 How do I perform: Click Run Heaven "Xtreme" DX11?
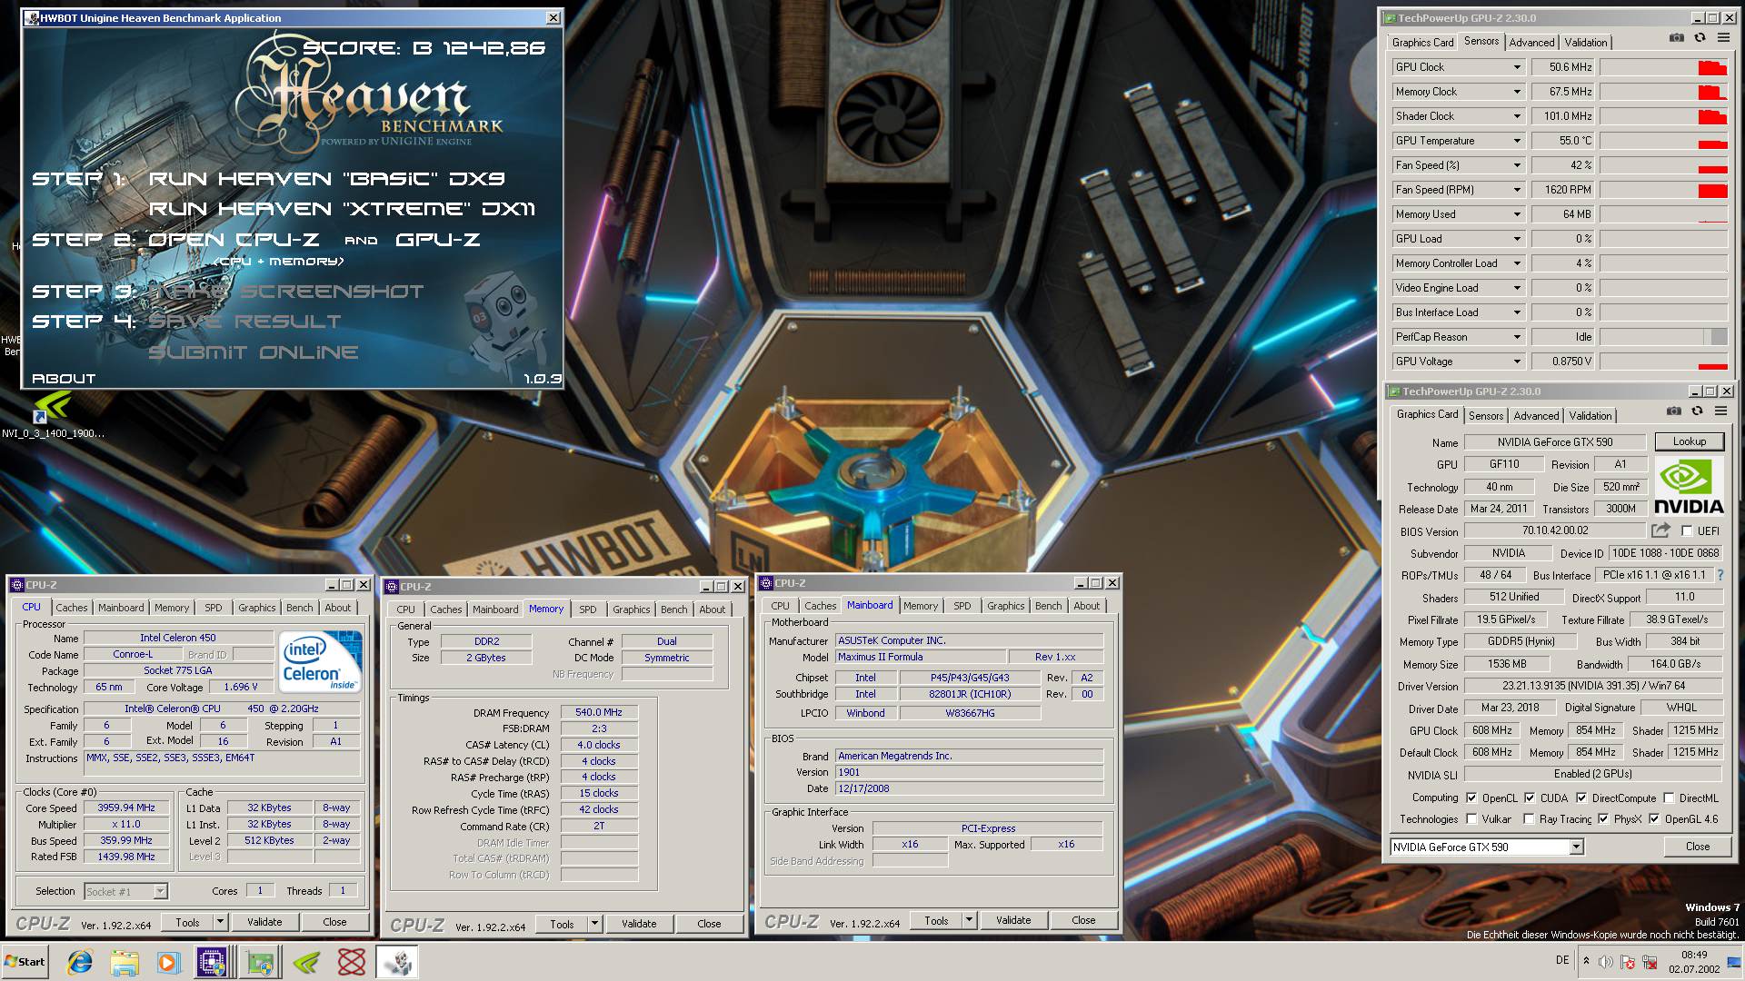click(342, 209)
